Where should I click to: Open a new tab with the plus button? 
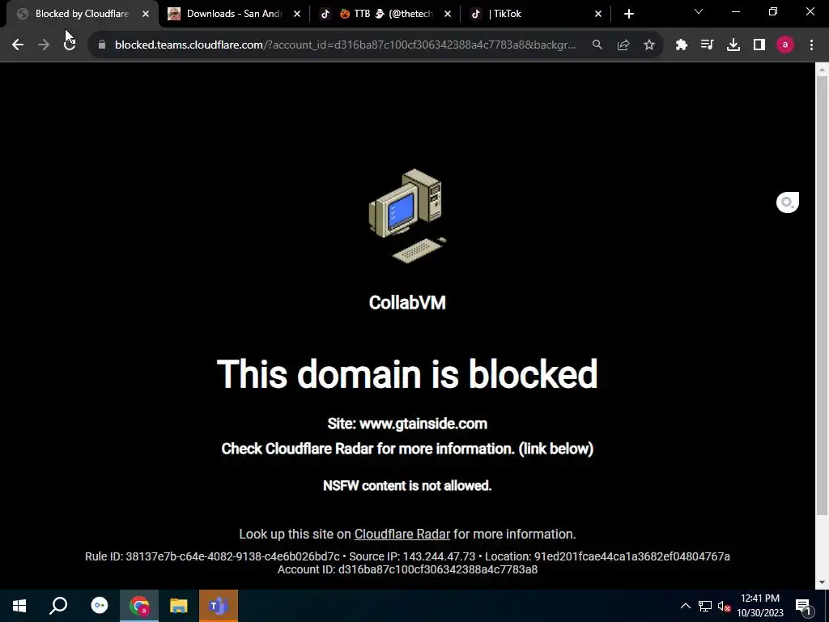[x=628, y=15]
